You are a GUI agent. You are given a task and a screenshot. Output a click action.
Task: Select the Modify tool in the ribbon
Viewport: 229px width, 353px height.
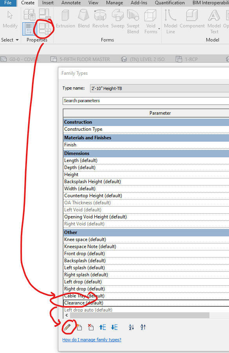click(x=10, y=19)
